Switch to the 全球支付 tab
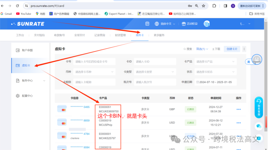This screenshot has height=150, width=268. coord(79,35)
